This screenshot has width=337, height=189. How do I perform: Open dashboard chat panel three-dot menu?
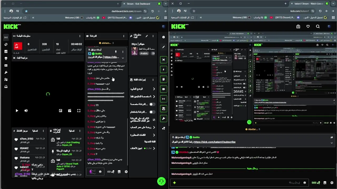click(124, 36)
